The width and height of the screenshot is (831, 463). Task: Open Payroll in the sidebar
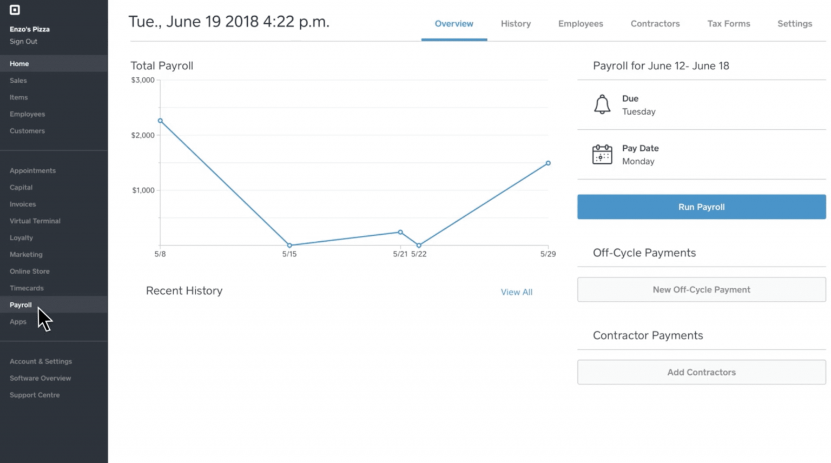click(x=21, y=305)
